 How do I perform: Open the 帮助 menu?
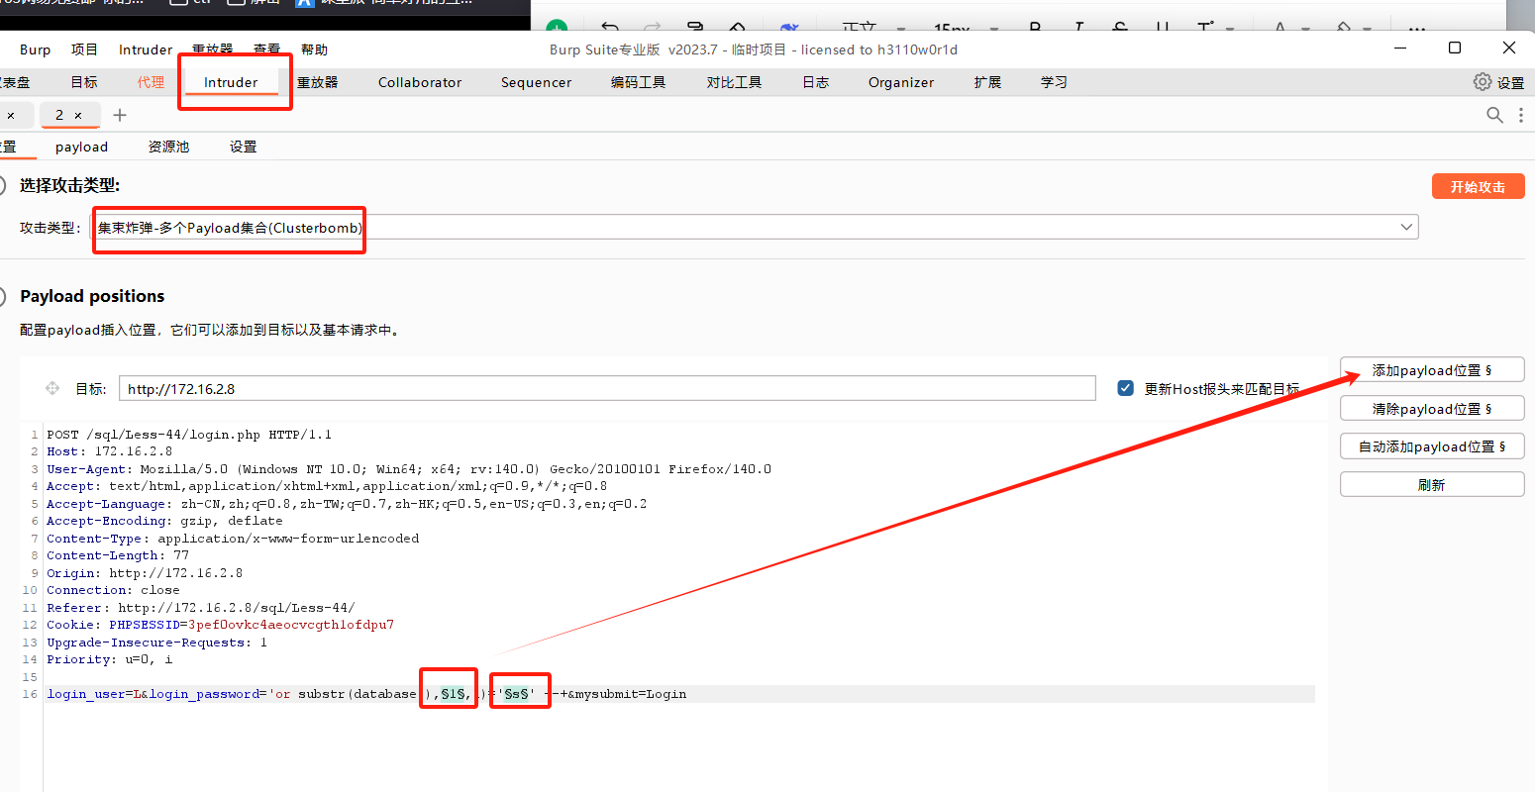(314, 49)
